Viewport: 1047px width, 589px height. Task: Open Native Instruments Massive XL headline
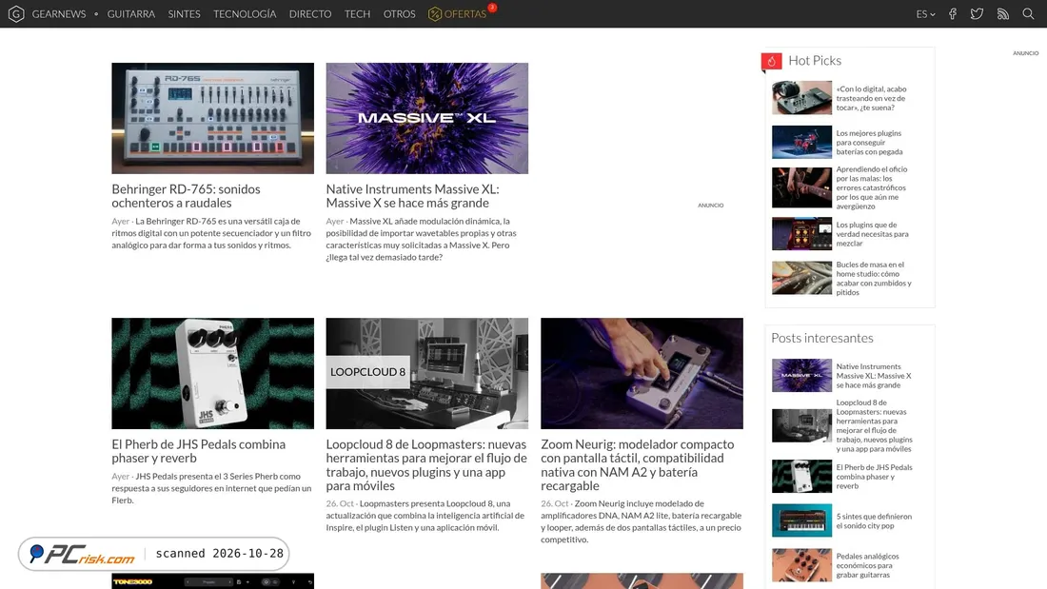coord(413,196)
